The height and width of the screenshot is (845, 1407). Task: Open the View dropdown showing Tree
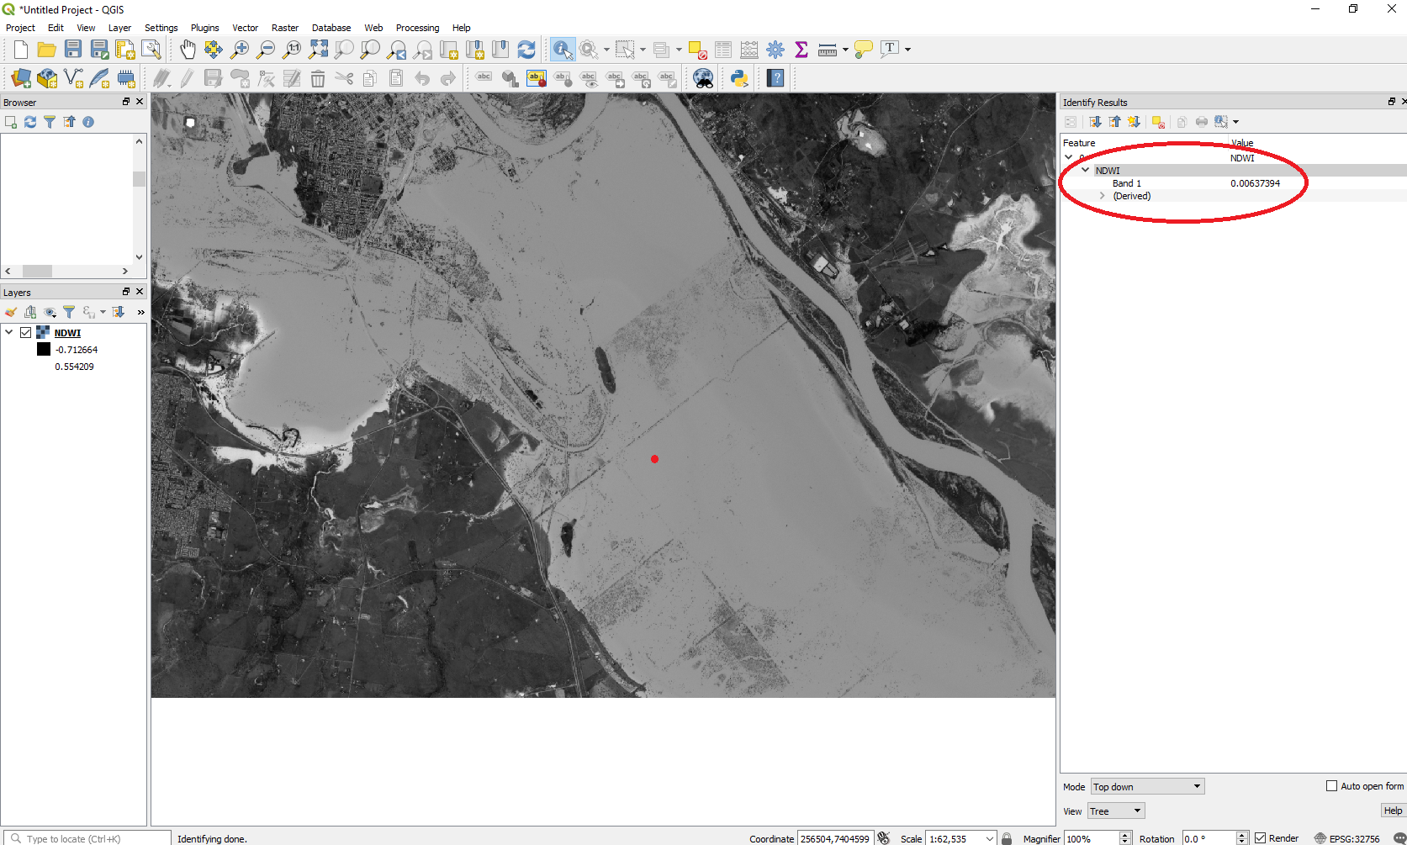[1116, 811]
